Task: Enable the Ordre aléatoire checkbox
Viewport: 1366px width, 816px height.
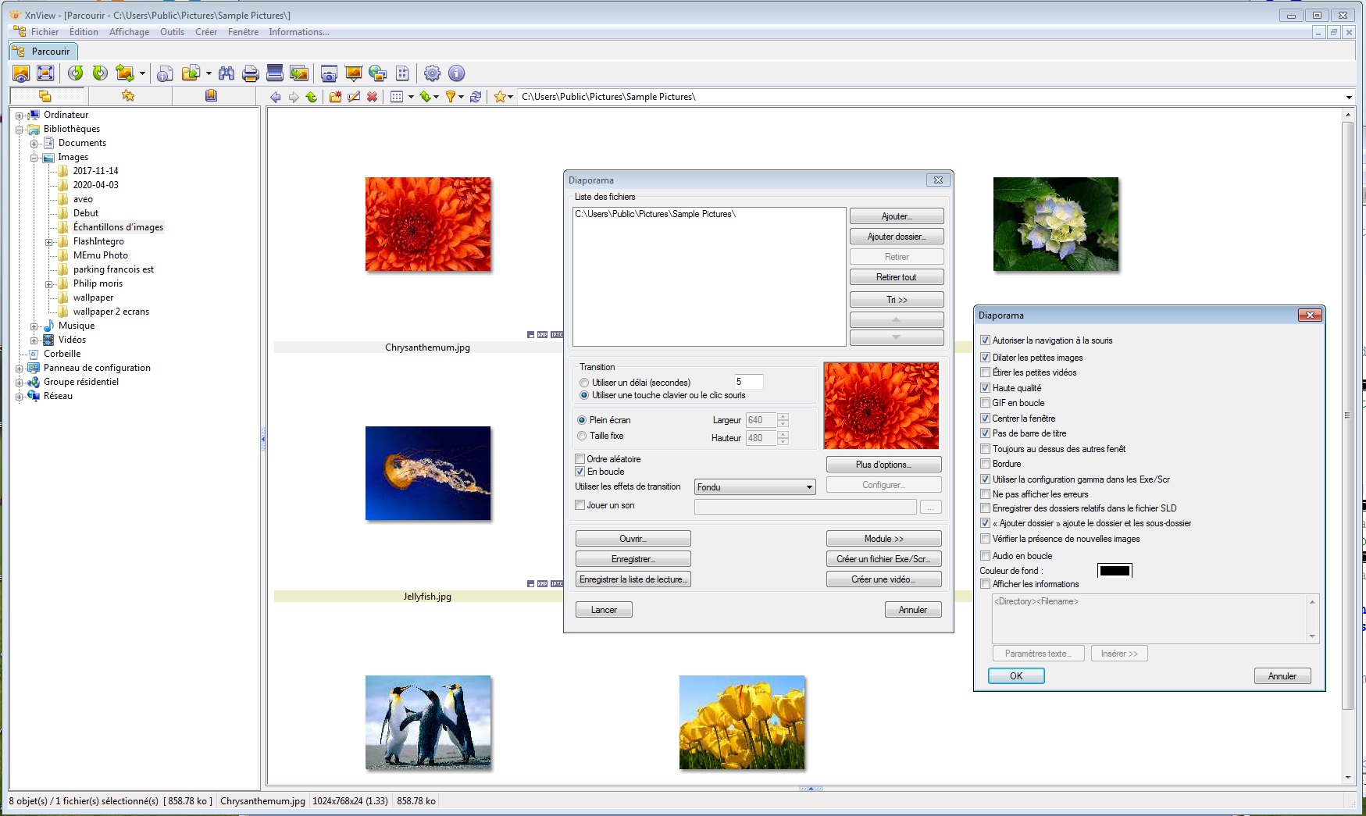Action: [580, 459]
